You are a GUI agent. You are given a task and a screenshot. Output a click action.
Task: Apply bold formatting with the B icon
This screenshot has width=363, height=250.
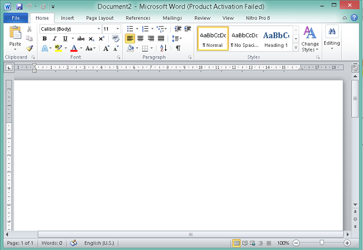[x=45, y=39]
